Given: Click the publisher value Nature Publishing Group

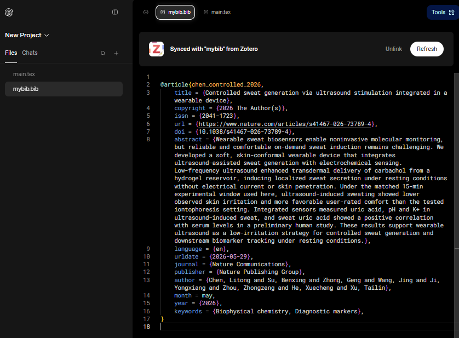Looking at the screenshot, I should 259,272.
